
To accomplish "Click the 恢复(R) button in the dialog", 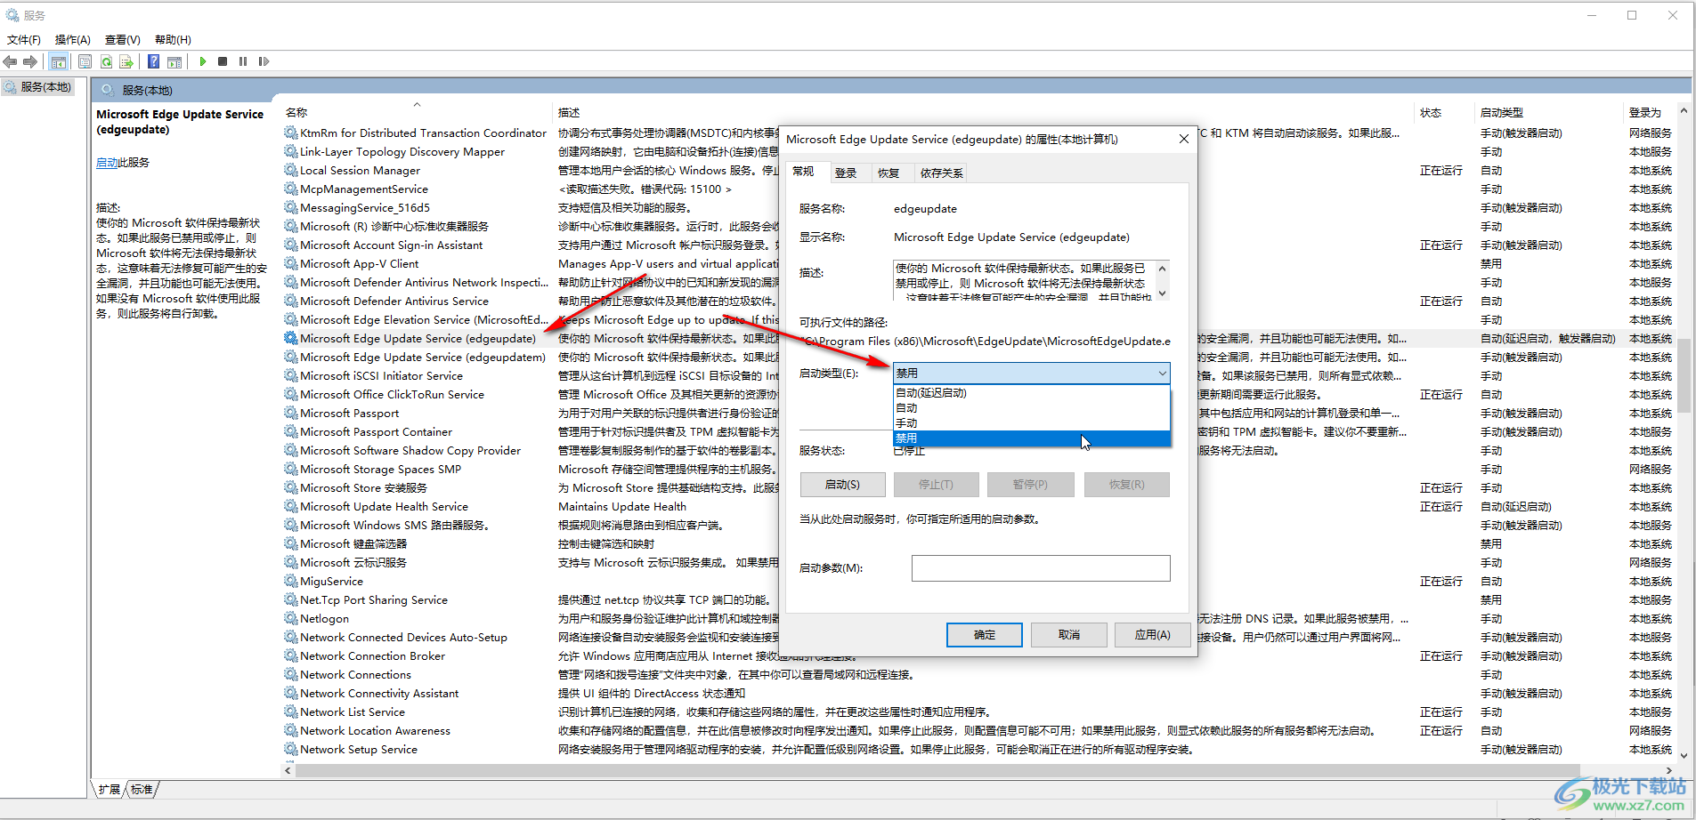I will pyautogui.click(x=1126, y=485).
